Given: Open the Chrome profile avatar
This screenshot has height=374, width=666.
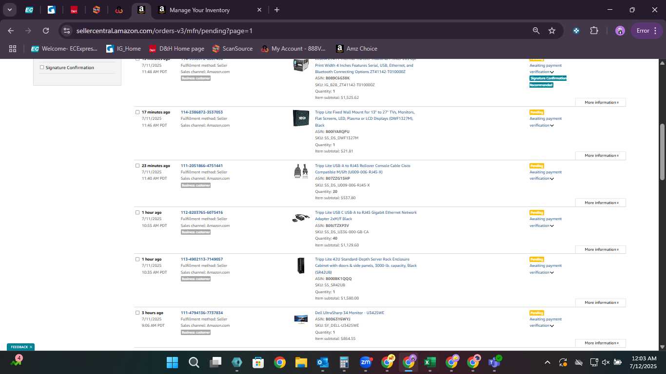Looking at the screenshot, I should (x=620, y=31).
